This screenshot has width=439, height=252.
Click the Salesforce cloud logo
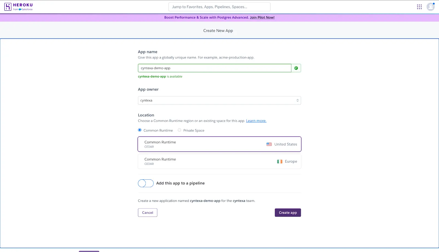click(20, 9)
